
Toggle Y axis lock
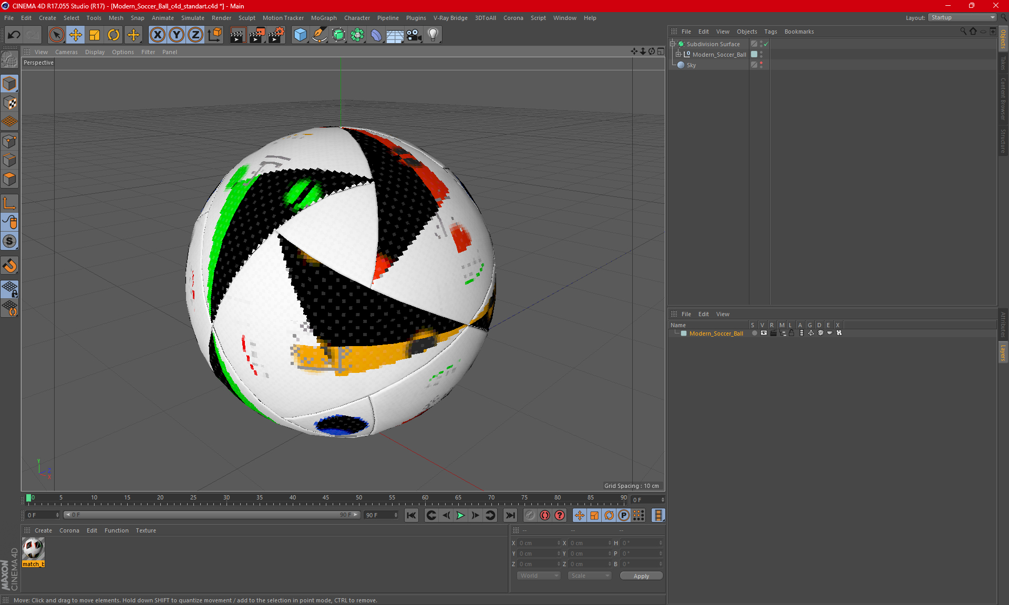pos(177,35)
